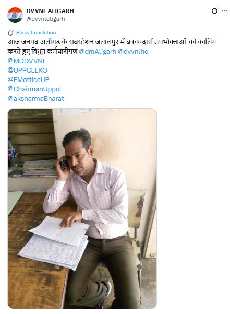
Task: Click the water bottle in the photo
Action: coord(13,152)
